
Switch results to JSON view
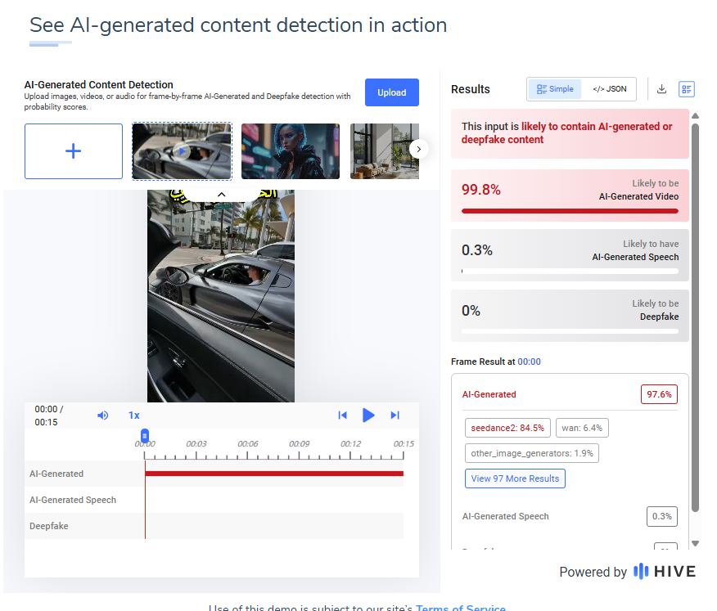point(610,89)
